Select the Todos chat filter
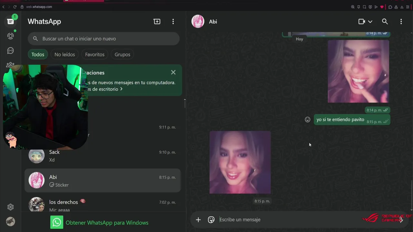 (x=38, y=54)
